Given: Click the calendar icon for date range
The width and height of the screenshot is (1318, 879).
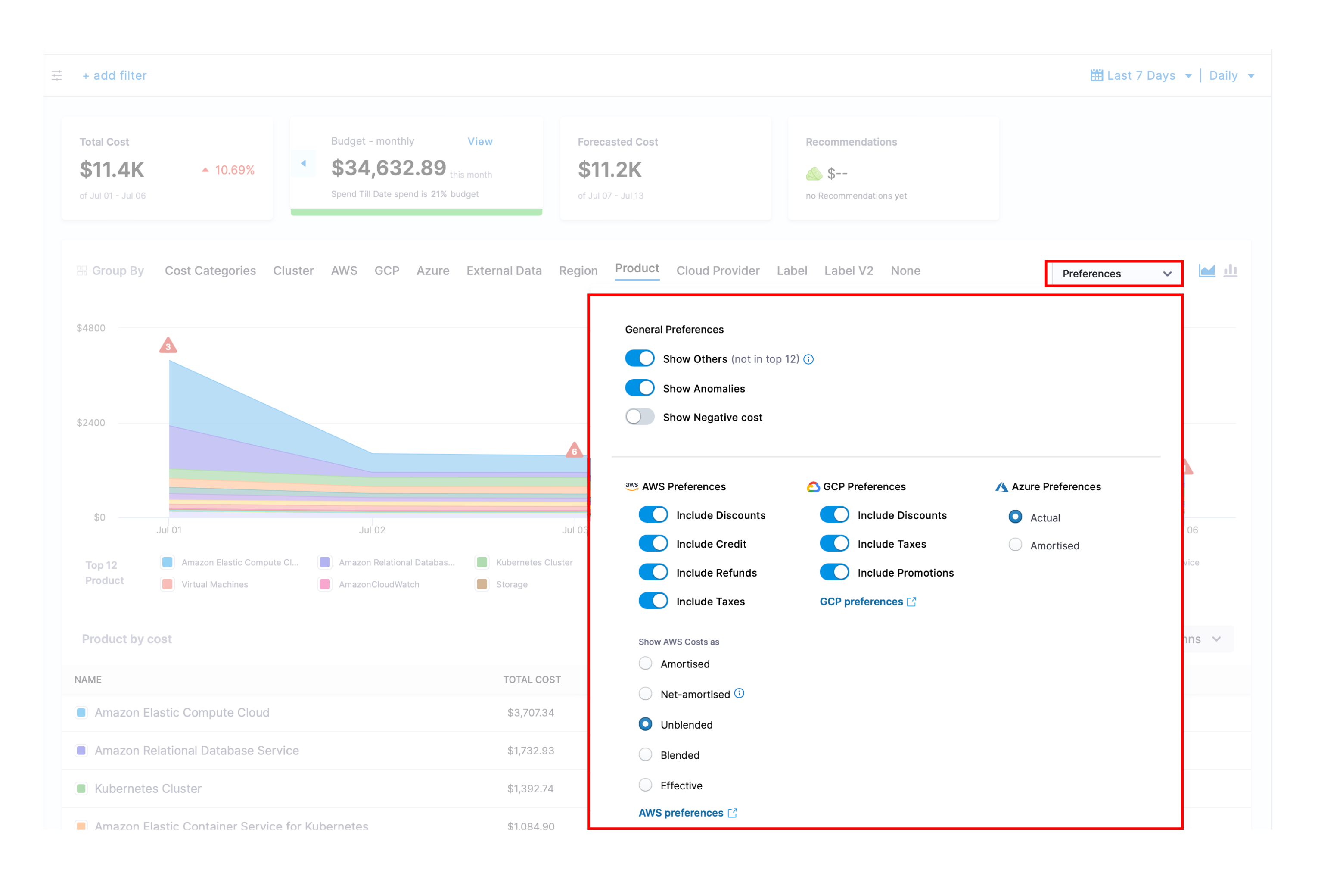Looking at the screenshot, I should tap(1096, 76).
